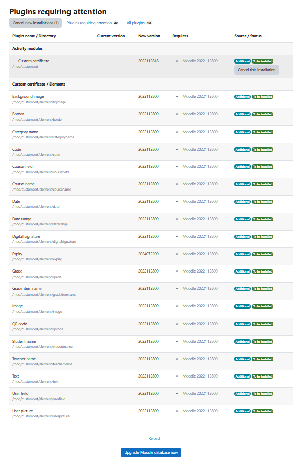299x461 pixels.
Task: Select the Custom certificate plugin name
Action: pos(34,61)
